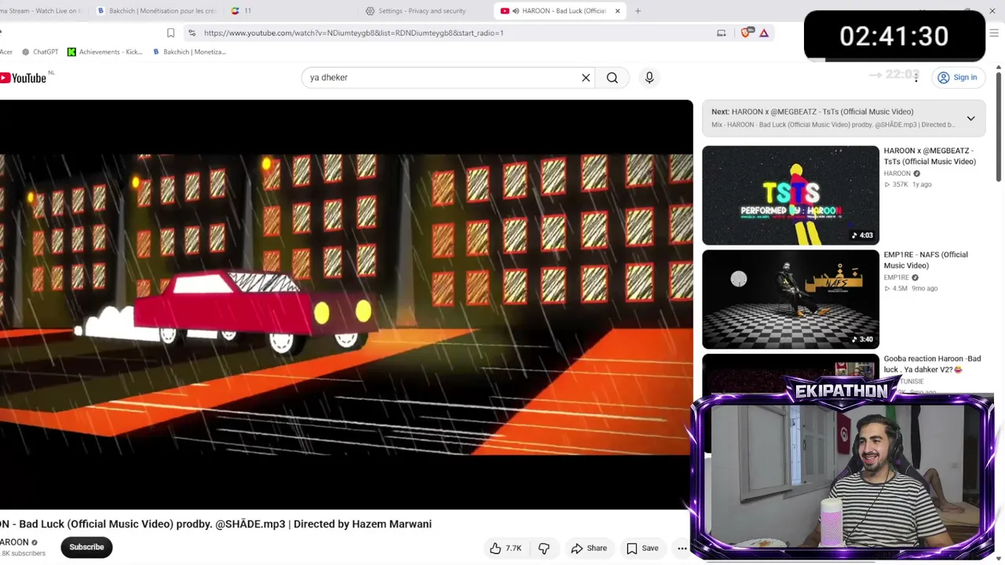Screen dimensions: 1005x565
Task: Click the Bad Luck video player to pause
Action: (x=346, y=304)
